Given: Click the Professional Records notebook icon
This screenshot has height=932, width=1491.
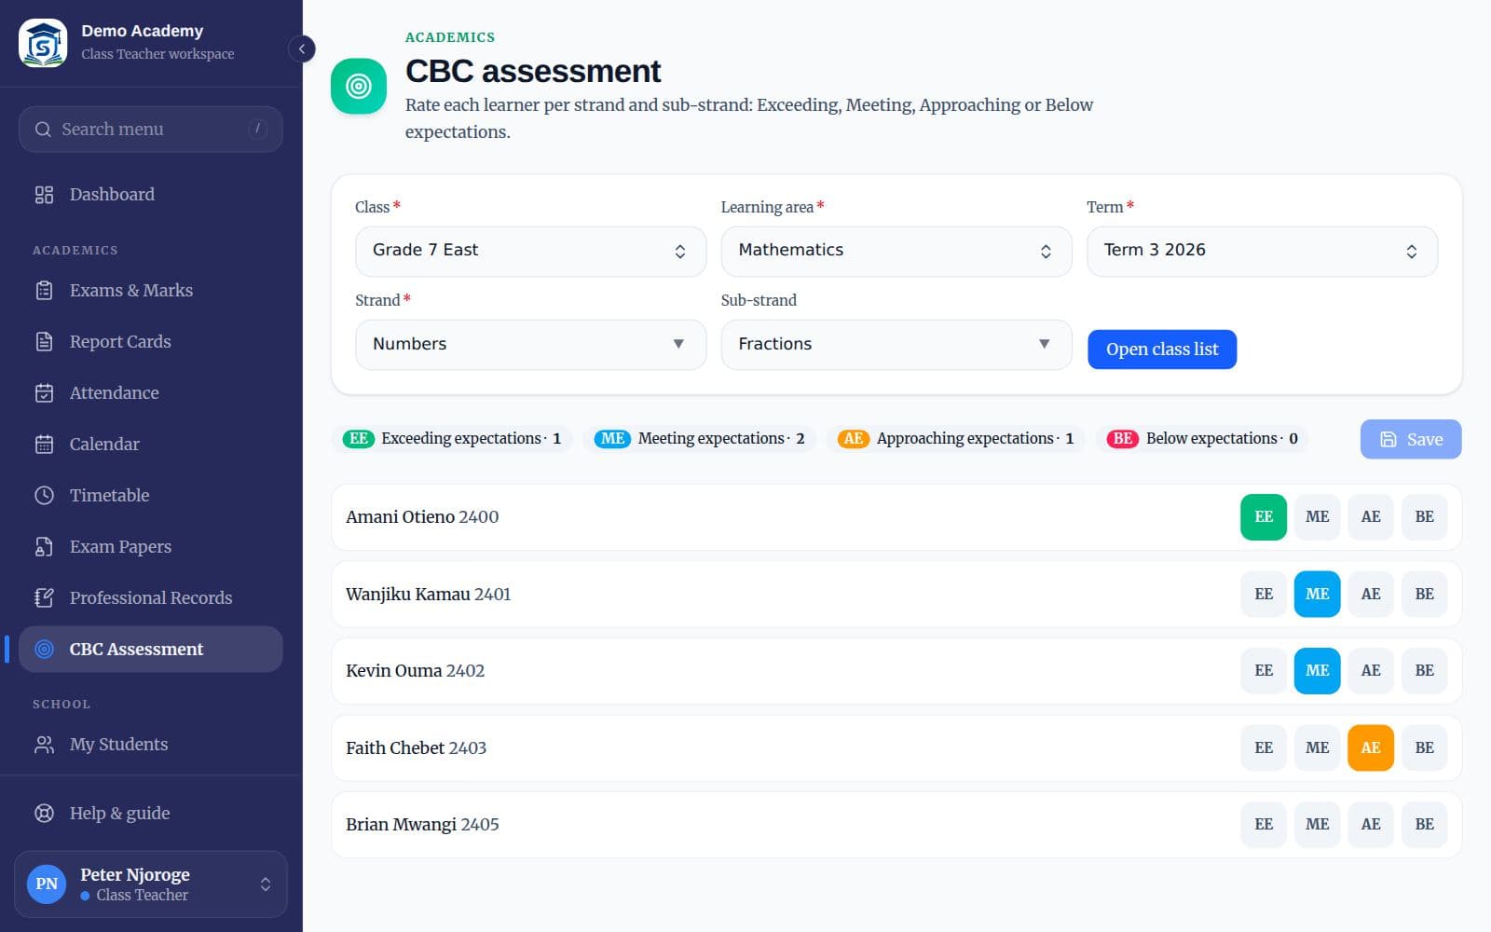Looking at the screenshot, I should pyautogui.click(x=44, y=598).
